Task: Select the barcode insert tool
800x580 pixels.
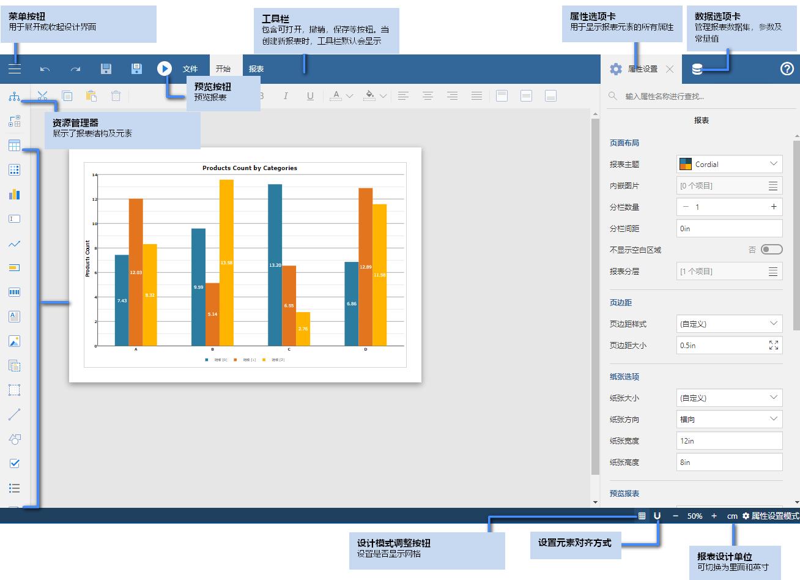Action: pyautogui.click(x=14, y=292)
